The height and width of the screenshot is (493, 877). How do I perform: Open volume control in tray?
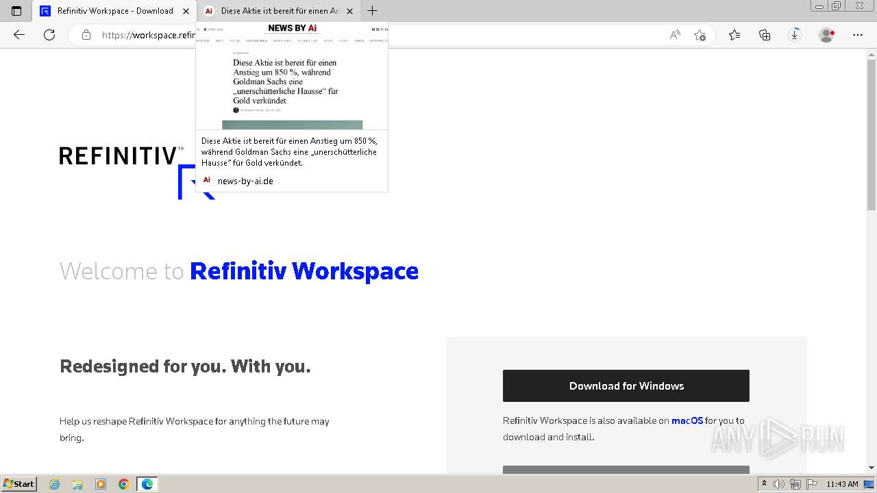click(779, 484)
